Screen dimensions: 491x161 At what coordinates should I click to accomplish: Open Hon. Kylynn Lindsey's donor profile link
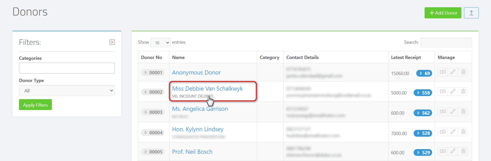pos(197,129)
